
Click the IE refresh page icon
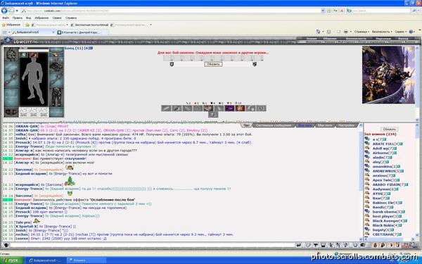(x=335, y=11)
